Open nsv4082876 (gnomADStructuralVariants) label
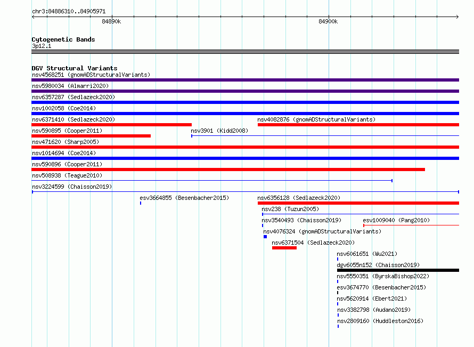The height and width of the screenshot is (347, 474). [316, 119]
